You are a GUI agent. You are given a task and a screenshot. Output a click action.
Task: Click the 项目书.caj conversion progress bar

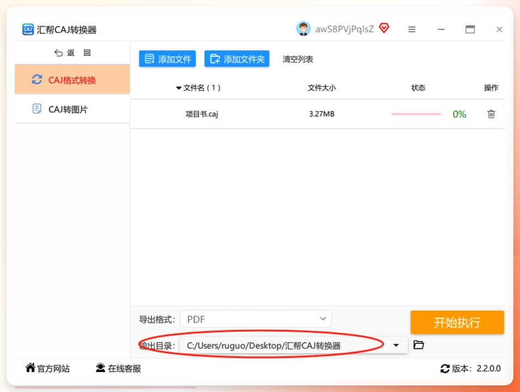[x=416, y=114]
